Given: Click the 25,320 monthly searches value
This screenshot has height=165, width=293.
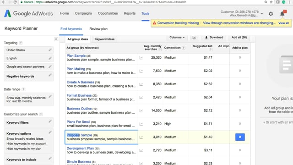Looking at the screenshot, I should coord(156,57).
